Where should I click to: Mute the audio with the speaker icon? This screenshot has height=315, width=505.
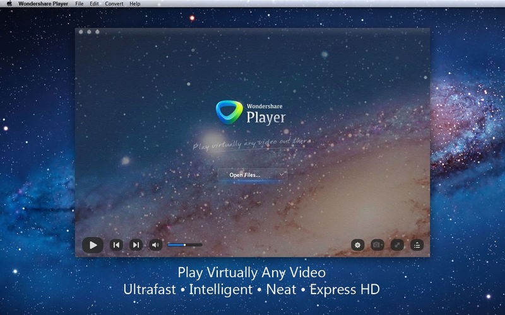click(155, 245)
